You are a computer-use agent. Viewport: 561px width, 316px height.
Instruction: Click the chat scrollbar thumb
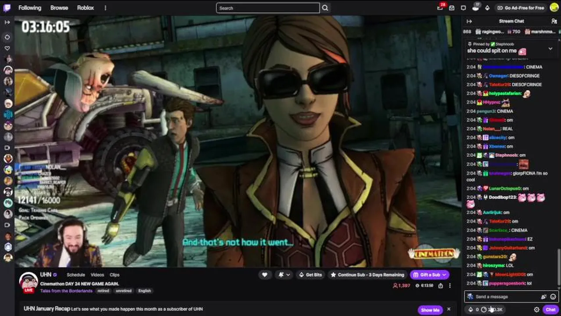[x=558, y=267]
